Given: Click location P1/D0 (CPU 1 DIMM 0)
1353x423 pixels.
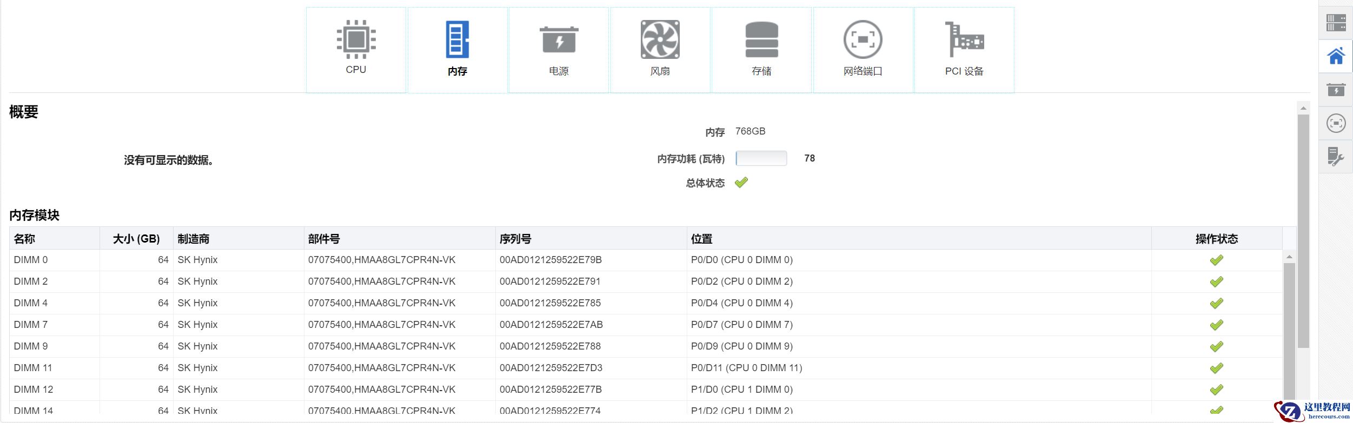Looking at the screenshot, I should (742, 390).
